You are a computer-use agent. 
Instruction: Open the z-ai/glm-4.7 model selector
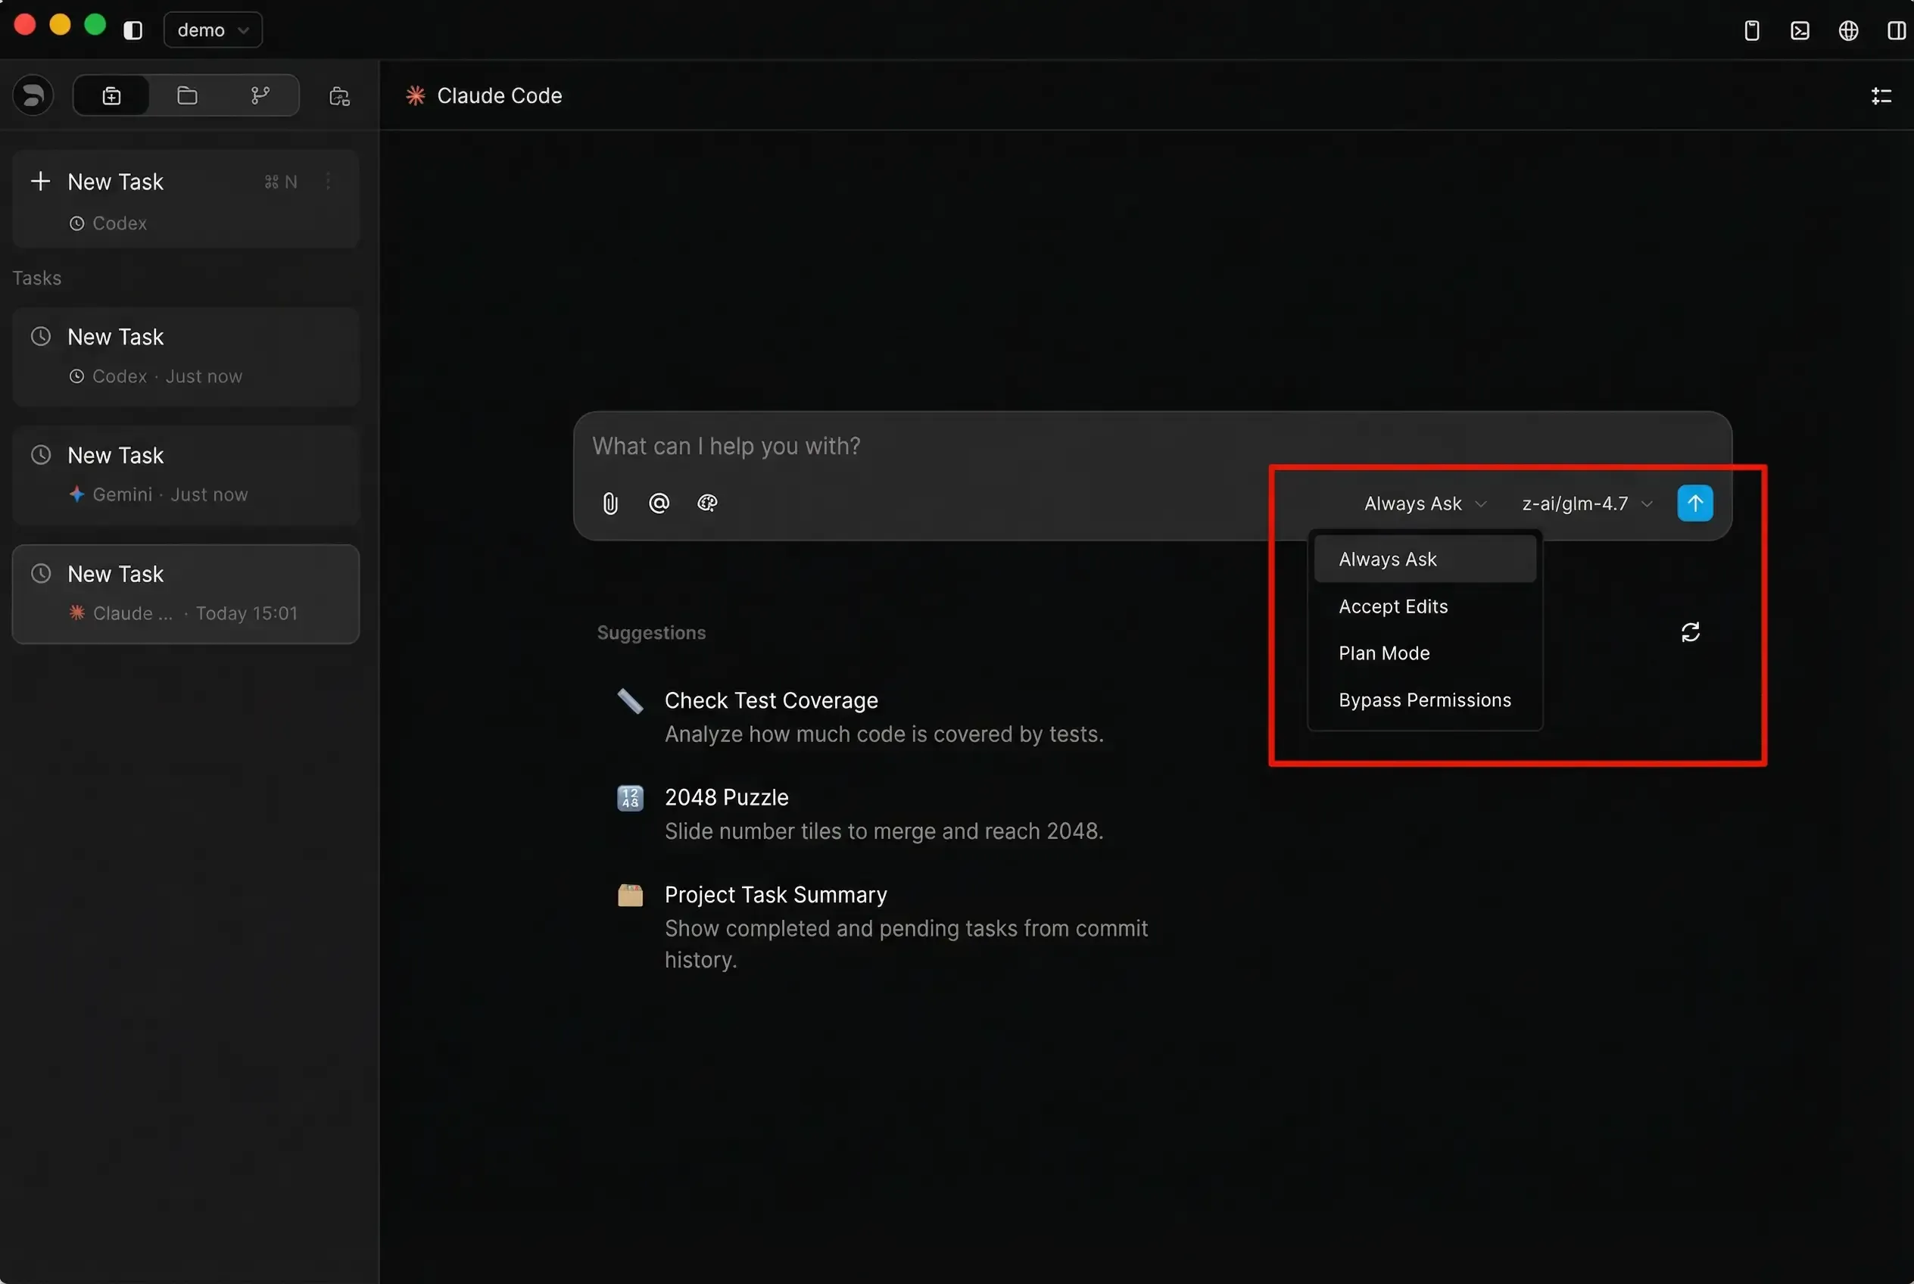1584,503
